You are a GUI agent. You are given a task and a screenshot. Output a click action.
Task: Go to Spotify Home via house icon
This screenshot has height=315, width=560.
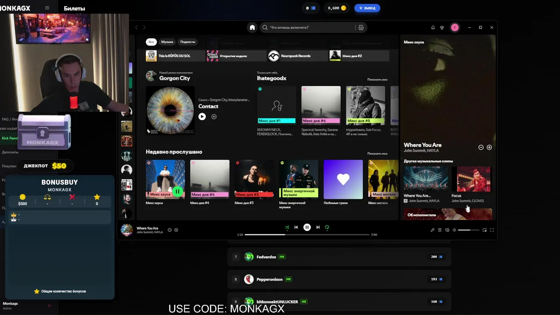pyautogui.click(x=252, y=27)
